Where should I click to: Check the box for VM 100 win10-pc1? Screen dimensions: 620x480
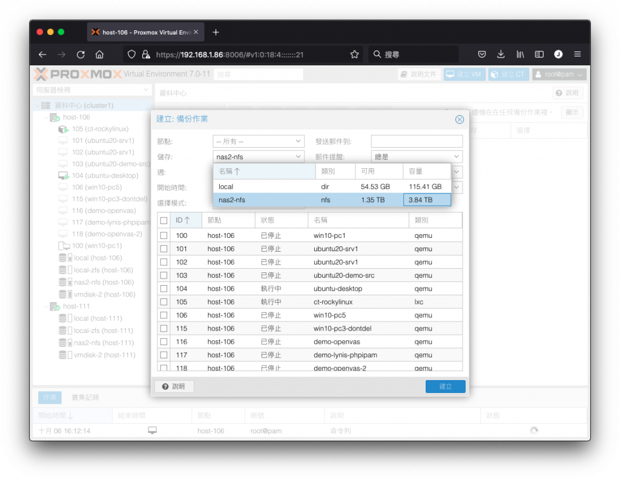[163, 235]
